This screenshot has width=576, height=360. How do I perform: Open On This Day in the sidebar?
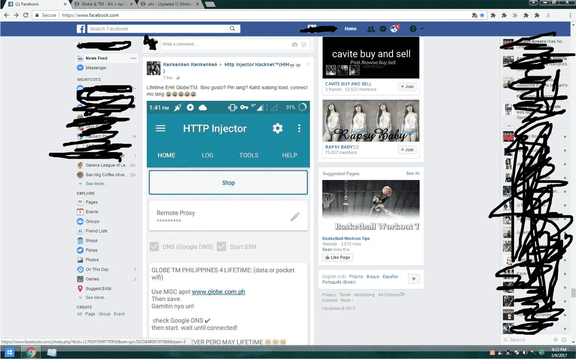click(x=97, y=269)
